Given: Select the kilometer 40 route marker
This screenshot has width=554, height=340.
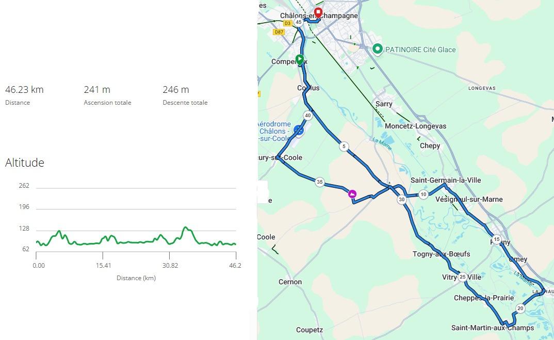Looking at the screenshot, I should (x=308, y=116).
